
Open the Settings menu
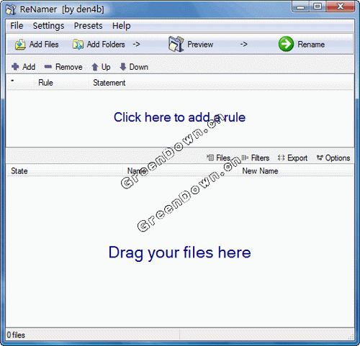click(48, 26)
